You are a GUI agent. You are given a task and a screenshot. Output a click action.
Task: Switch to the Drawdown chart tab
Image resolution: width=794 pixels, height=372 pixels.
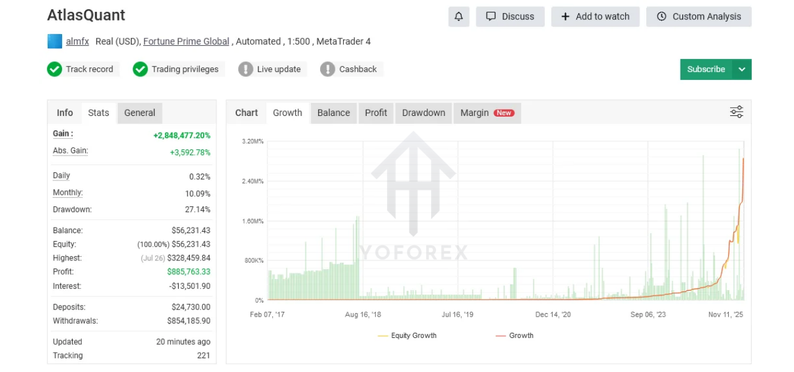point(423,113)
